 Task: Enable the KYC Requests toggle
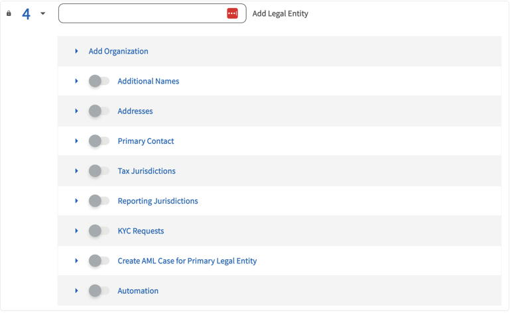tap(99, 231)
